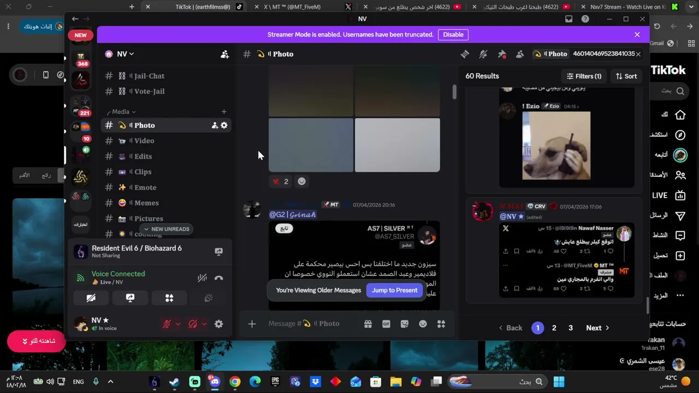
Task: Add a channel to Media category
Action: 224,112
